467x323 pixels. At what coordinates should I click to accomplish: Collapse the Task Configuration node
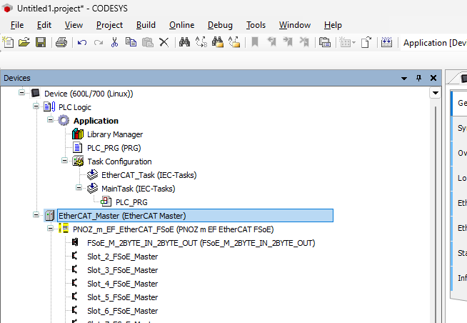point(64,161)
